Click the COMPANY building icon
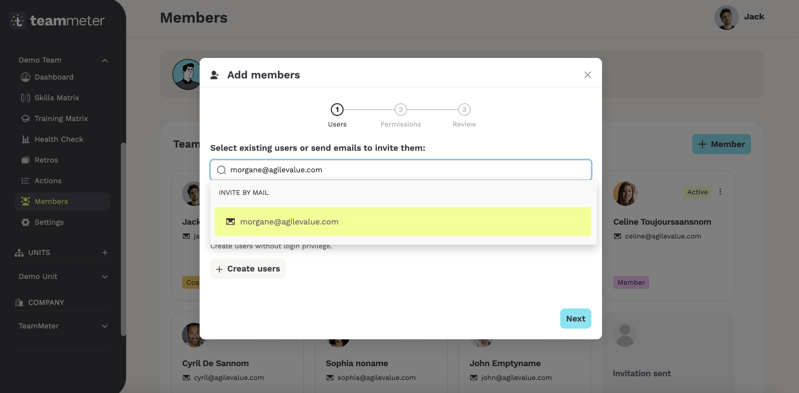 coord(19,302)
